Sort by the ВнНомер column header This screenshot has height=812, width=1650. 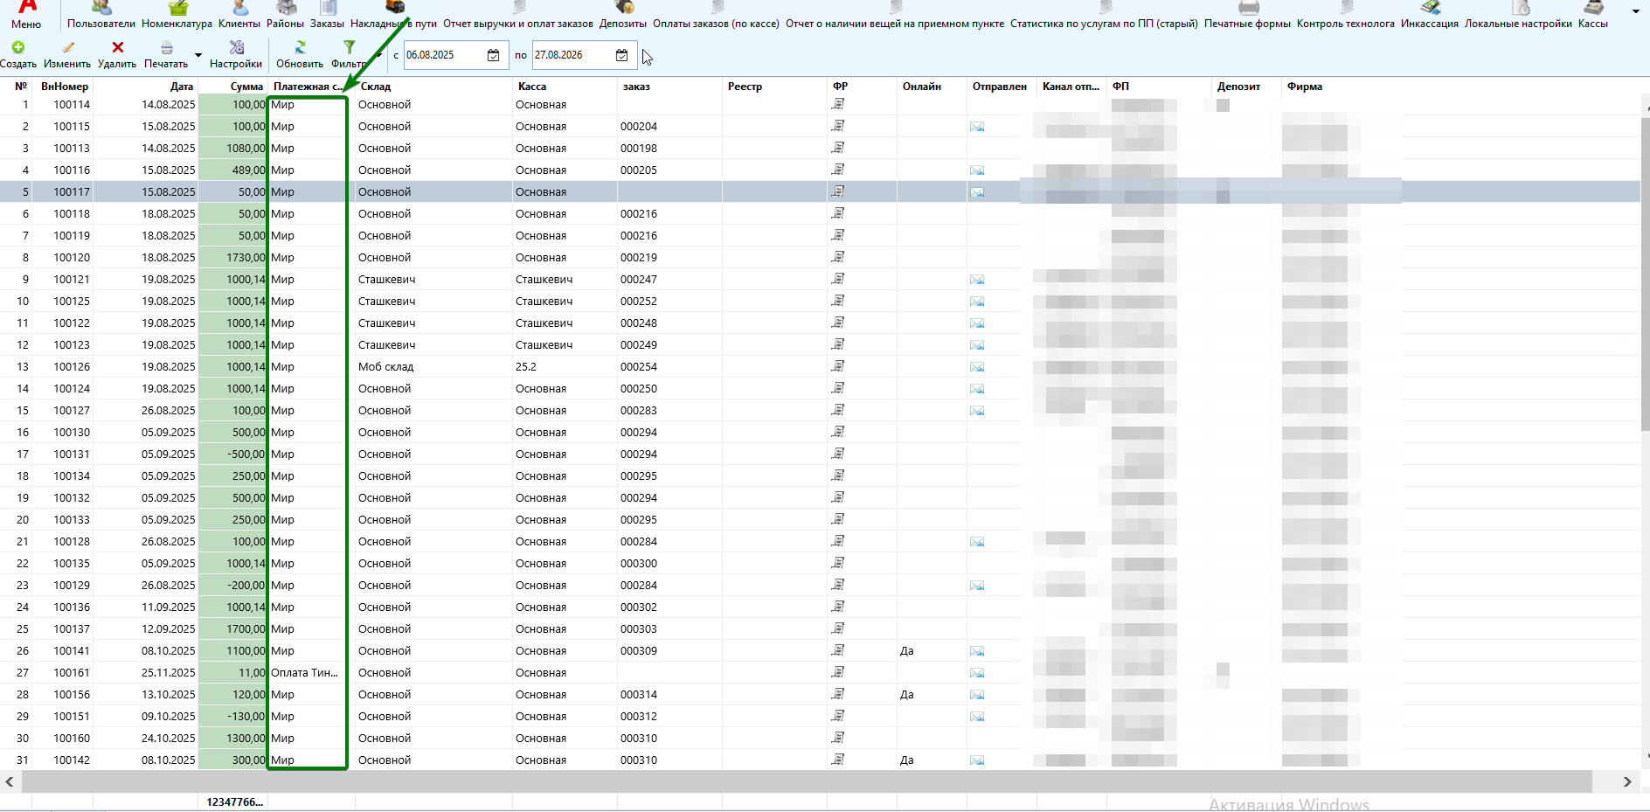tap(65, 87)
